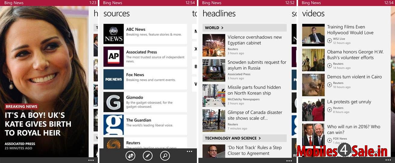The height and width of the screenshot is (163, 395).
Task: Tap the BREAKING NEWS red label
Action: [x=21, y=106]
